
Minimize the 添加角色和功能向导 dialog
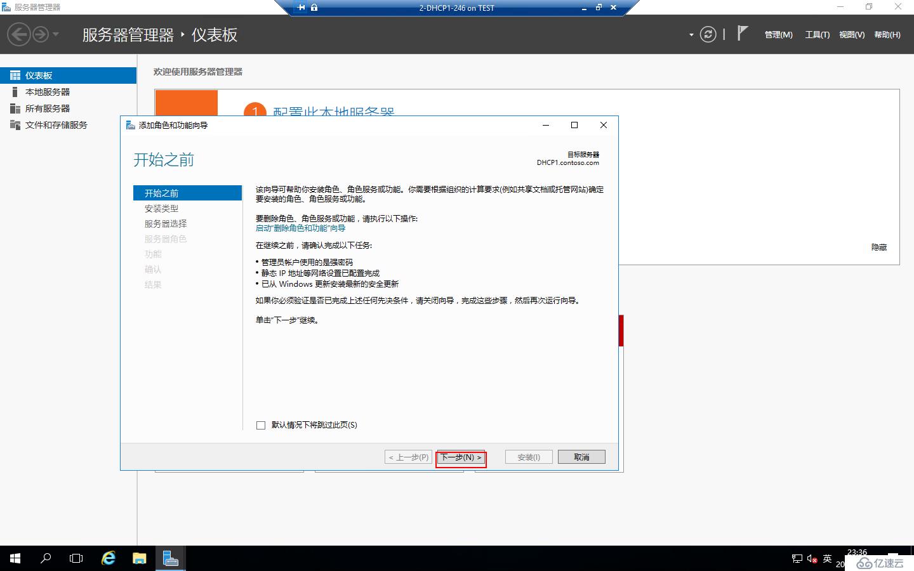[x=546, y=125]
